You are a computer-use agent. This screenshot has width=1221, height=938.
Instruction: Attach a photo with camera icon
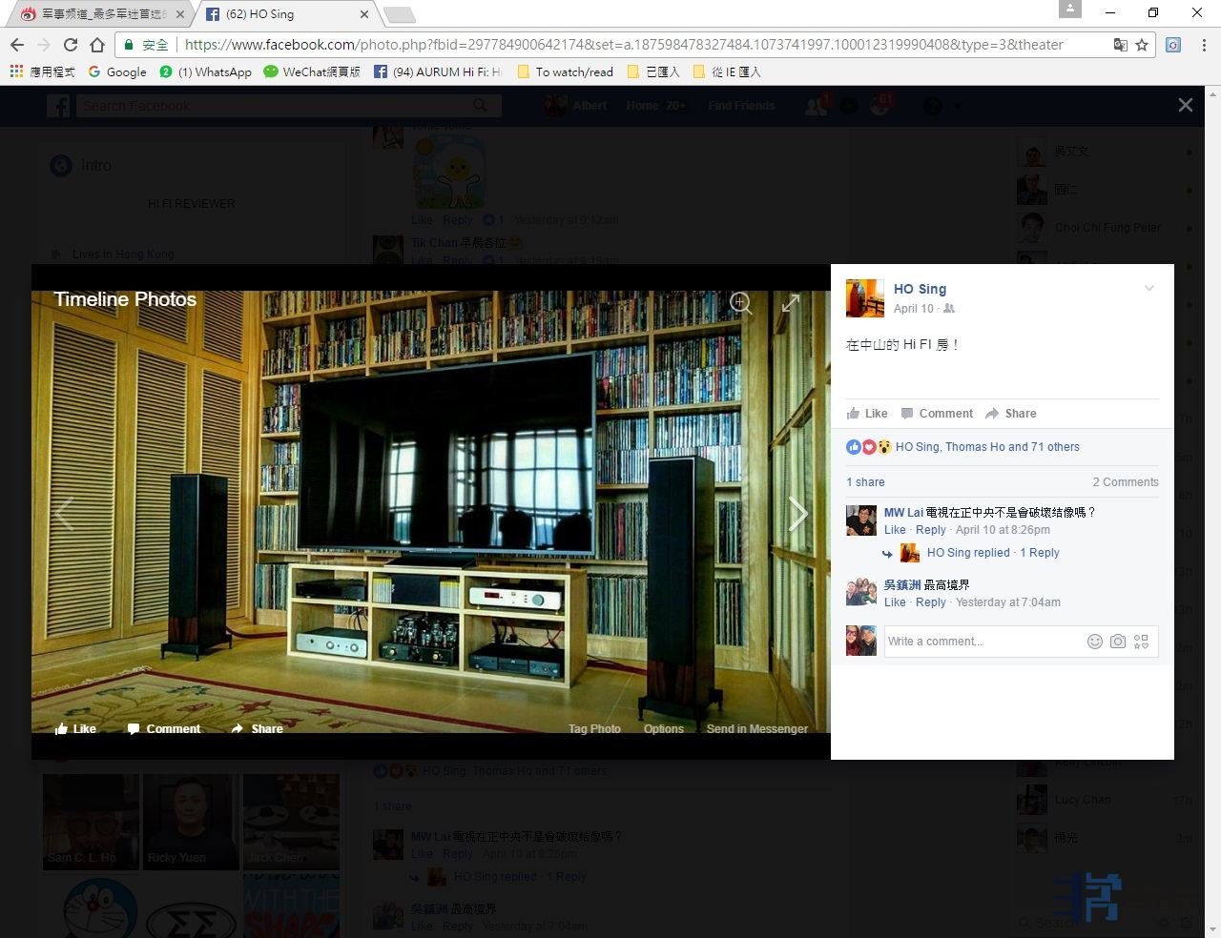click(1118, 642)
